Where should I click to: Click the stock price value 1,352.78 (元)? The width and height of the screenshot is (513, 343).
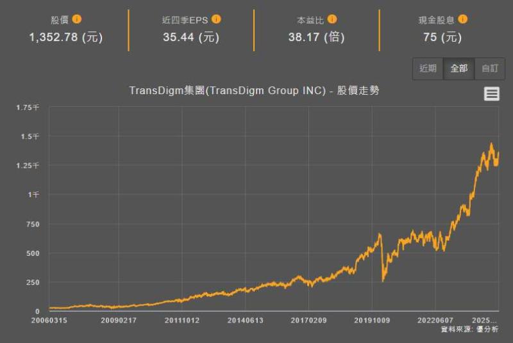[66, 37]
